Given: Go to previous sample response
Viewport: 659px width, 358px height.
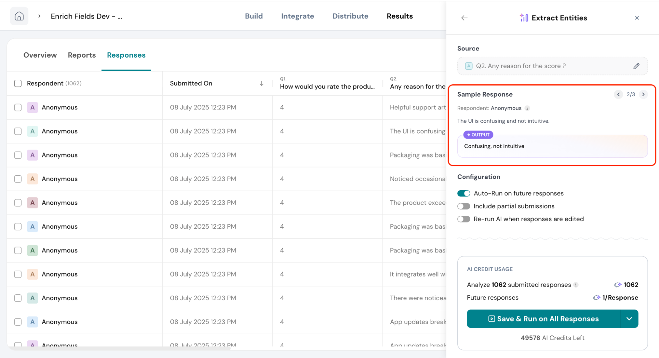Looking at the screenshot, I should pos(618,95).
